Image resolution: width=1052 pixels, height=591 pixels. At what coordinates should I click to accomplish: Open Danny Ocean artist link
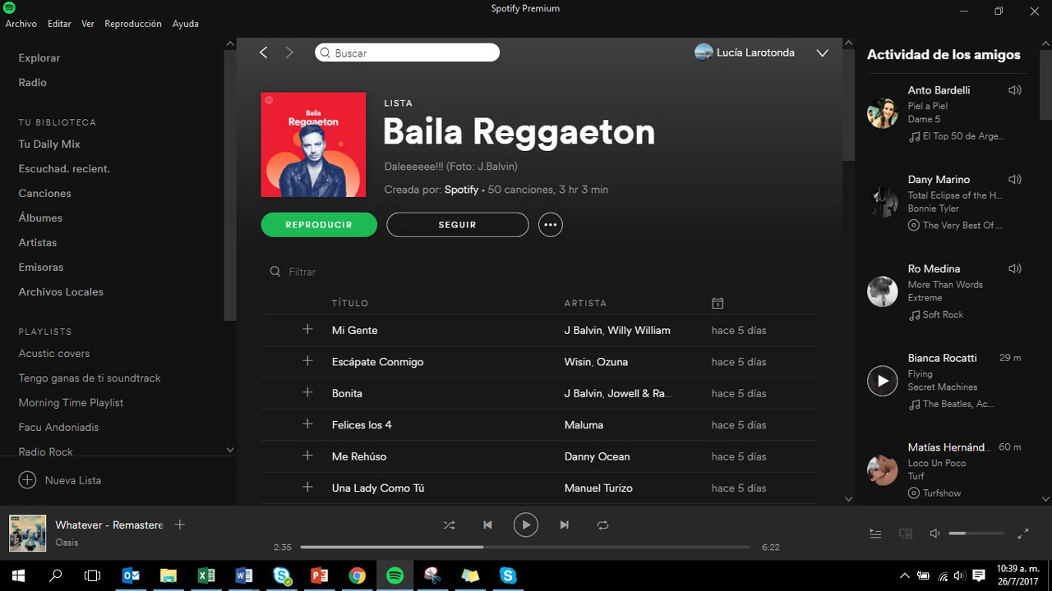(597, 456)
